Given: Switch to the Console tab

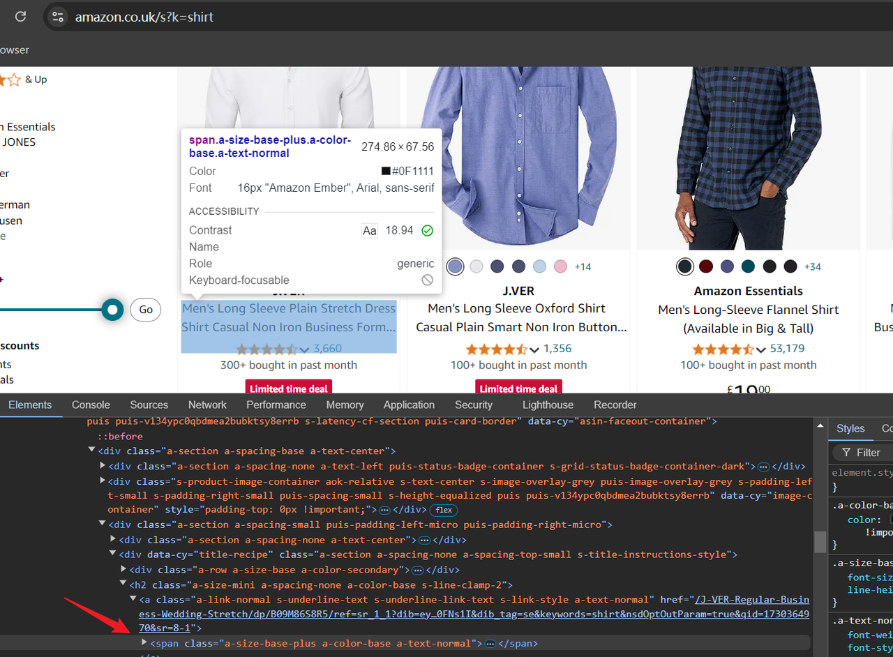Looking at the screenshot, I should click(91, 405).
